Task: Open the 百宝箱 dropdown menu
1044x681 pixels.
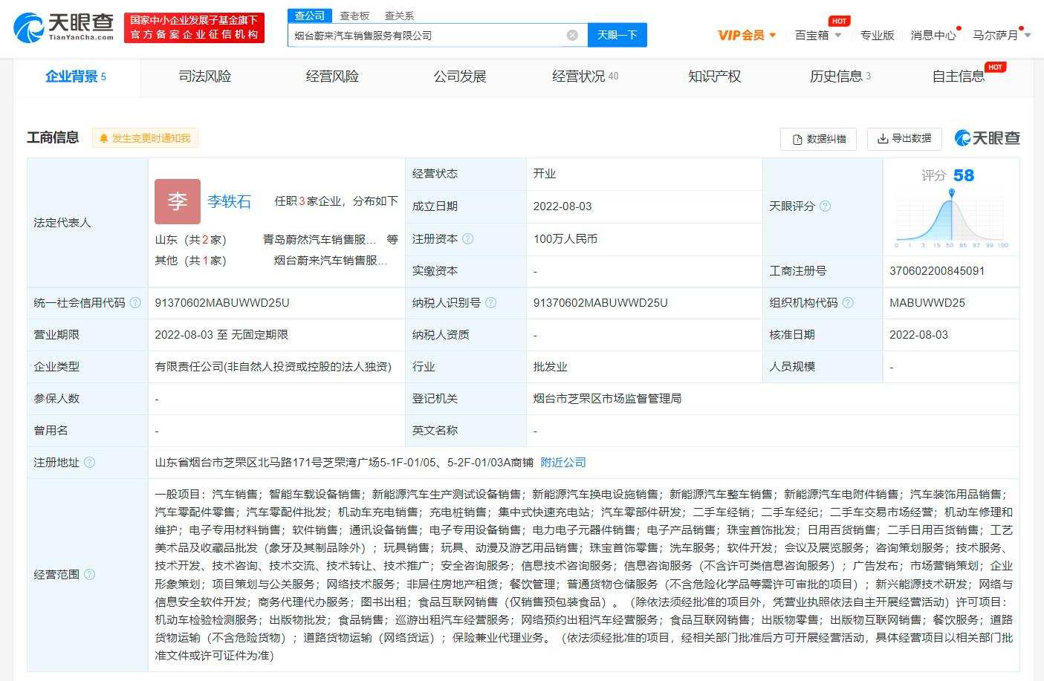Action: [818, 35]
